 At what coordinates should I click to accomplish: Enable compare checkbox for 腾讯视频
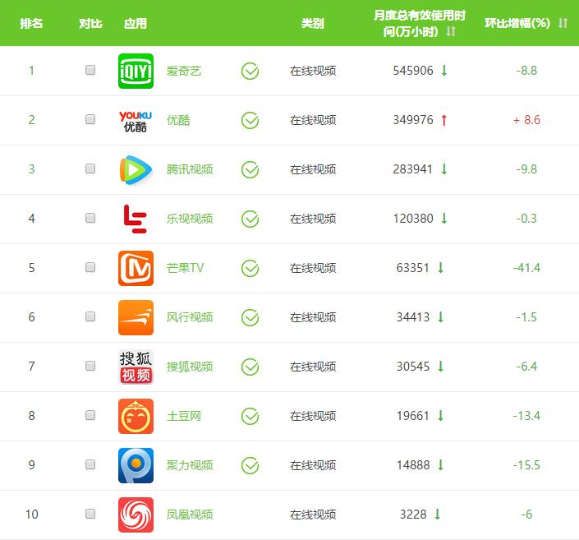pos(90,168)
